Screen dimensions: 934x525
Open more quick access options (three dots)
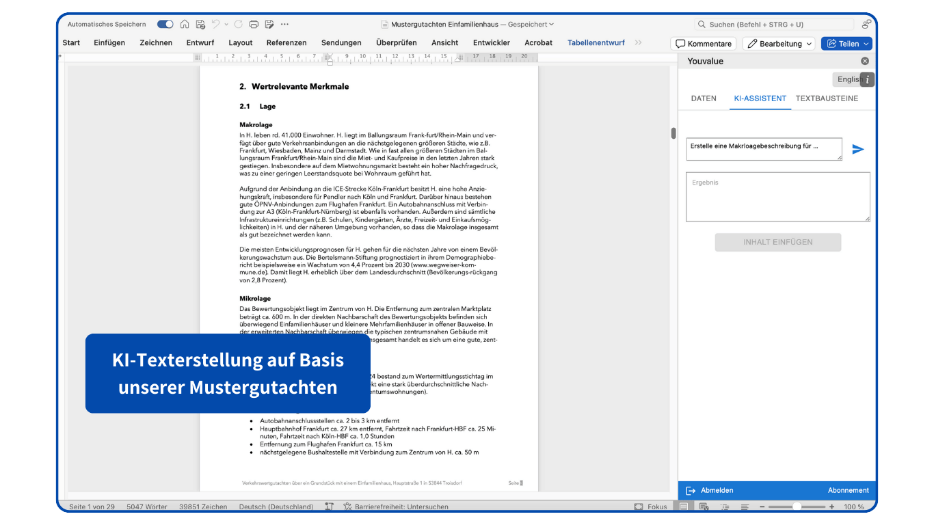(285, 25)
